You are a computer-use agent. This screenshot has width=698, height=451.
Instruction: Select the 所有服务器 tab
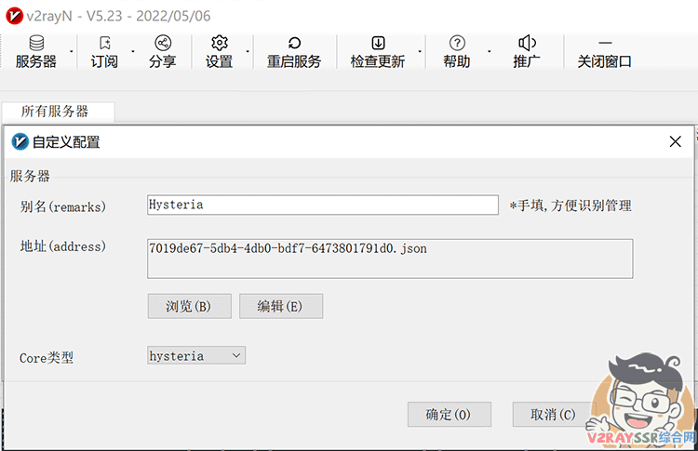[x=55, y=112]
